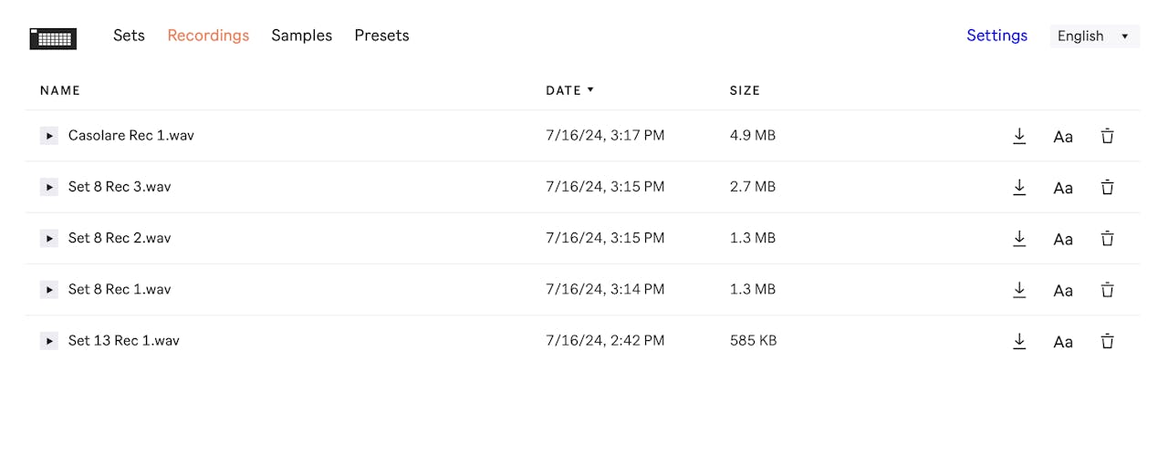This screenshot has width=1168, height=475.
Task: Play Set 13 Rec 1.wav recording
Action: (x=49, y=341)
